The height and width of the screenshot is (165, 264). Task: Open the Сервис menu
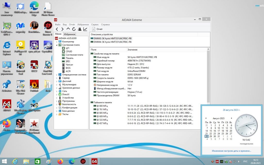[x=95, y=24]
